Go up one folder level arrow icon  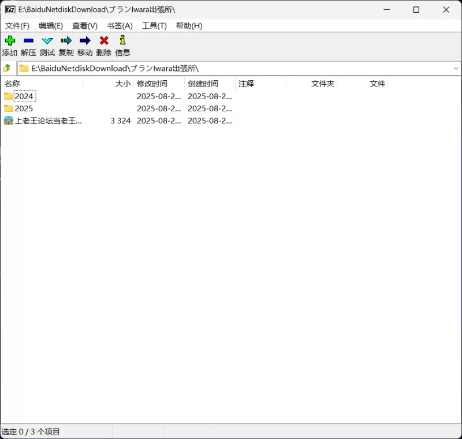click(7, 68)
